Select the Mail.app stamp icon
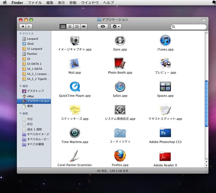Screen dimensions: 216x193 click(75, 64)
